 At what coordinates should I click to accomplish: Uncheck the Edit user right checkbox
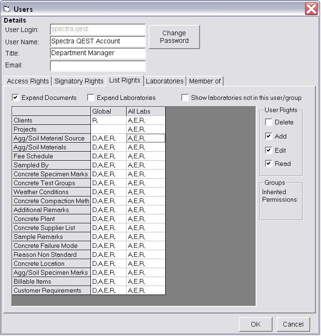(268, 151)
